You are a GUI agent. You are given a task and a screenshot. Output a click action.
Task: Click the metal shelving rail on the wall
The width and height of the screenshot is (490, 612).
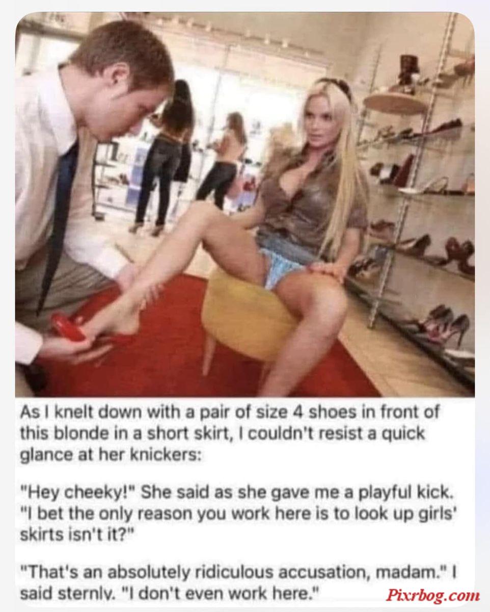pos(418,168)
